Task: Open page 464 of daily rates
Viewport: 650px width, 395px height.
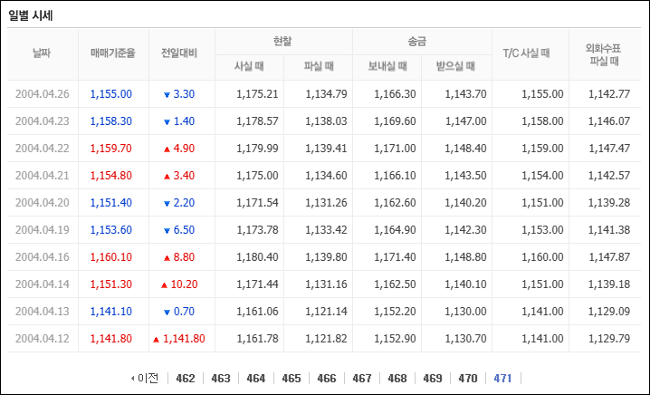Action: 256,379
